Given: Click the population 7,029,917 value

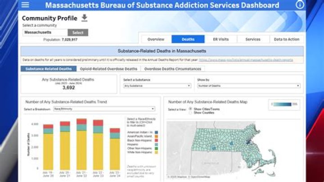Looking at the screenshot, I should pyautogui.click(x=70, y=40).
